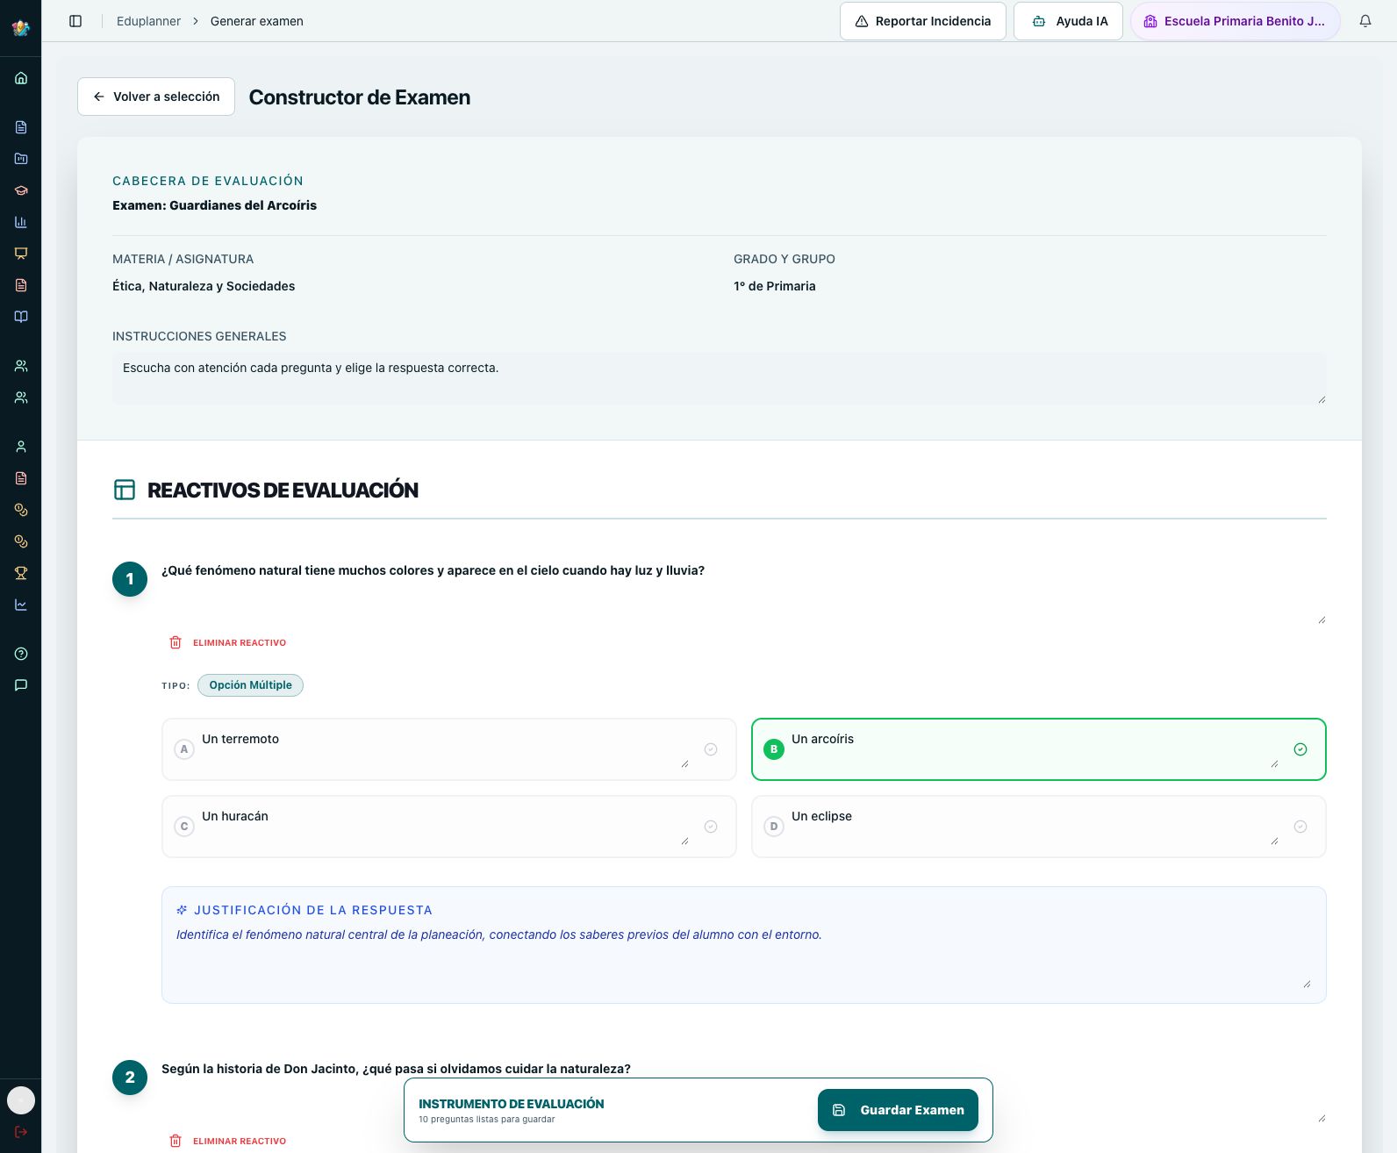This screenshot has height=1153, width=1397.
Task: Toggle the correct-answer check on "Un arcoíris"
Action: click(x=1300, y=749)
